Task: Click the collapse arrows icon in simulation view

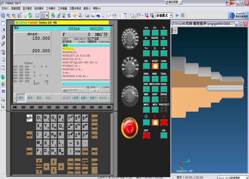Action: pos(174,30)
